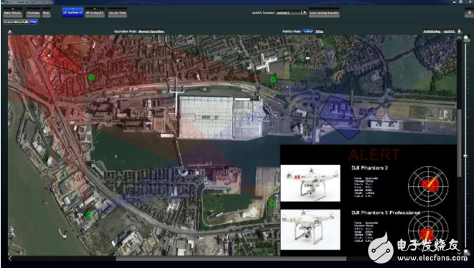Open settings gear button at top right
Screen dimensions: 474x270
tap(469, 13)
